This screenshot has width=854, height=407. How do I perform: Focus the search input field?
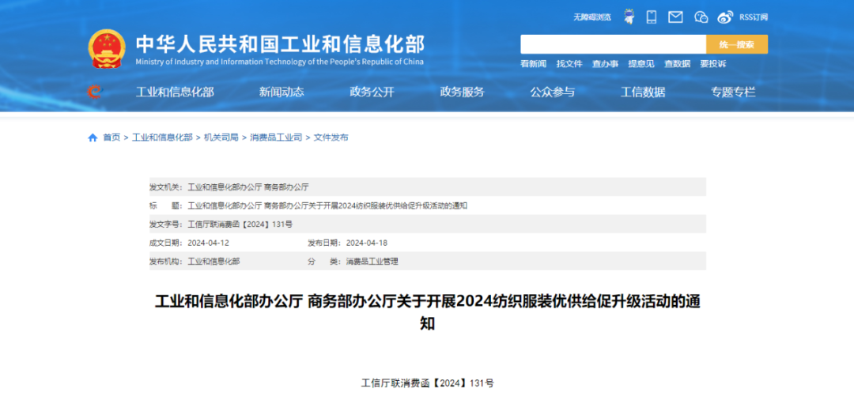pos(614,44)
